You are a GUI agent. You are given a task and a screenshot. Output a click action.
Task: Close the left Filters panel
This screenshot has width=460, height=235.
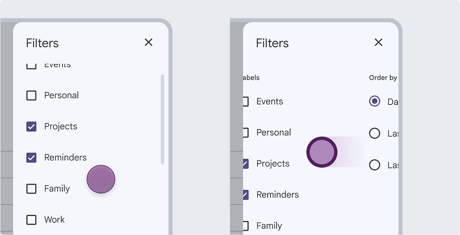tap(148, 42)
